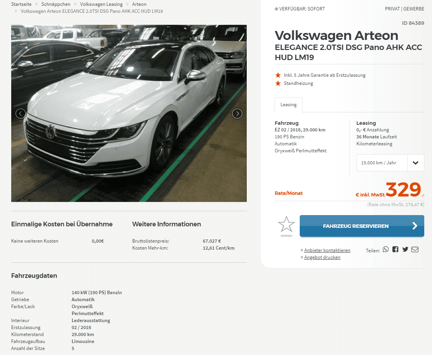432x355 pixels.
Task: Open the Schnäppchen breadcrumb link
Action: click(x=56, y=4)
